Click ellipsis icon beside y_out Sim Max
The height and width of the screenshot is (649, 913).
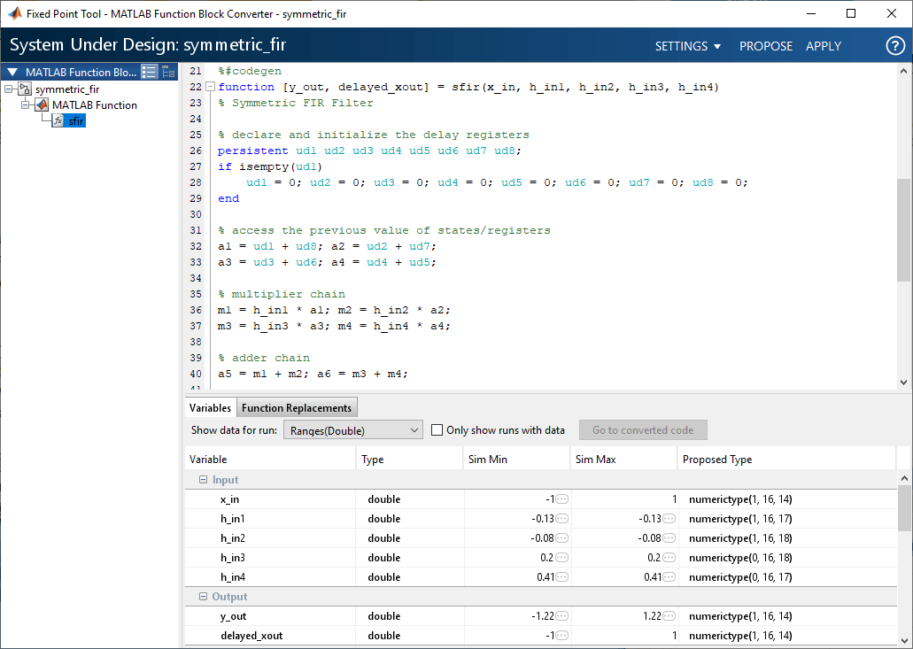coord(669,616)
